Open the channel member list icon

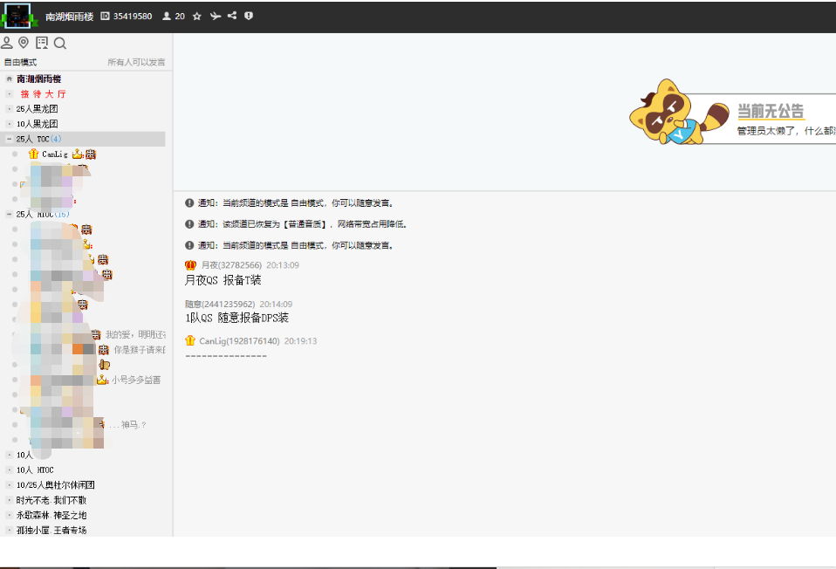tap(167, 16)
